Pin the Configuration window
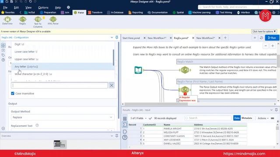Image resolution: width=280 pixels, height=157 pixels. tap(117, 38)
